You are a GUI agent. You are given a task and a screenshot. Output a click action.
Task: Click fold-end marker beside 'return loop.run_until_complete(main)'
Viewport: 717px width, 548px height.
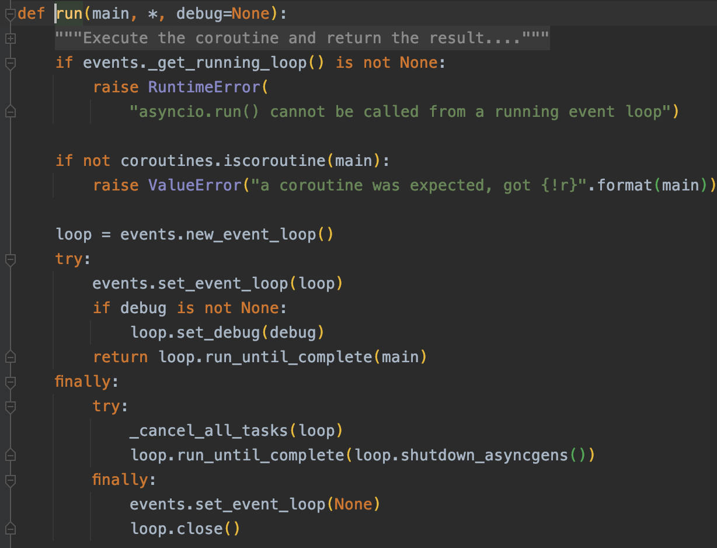click(x=9, y=356)
